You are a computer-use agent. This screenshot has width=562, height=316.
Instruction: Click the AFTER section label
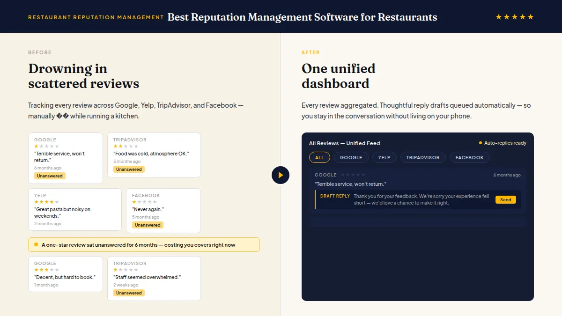click(311, 52)
